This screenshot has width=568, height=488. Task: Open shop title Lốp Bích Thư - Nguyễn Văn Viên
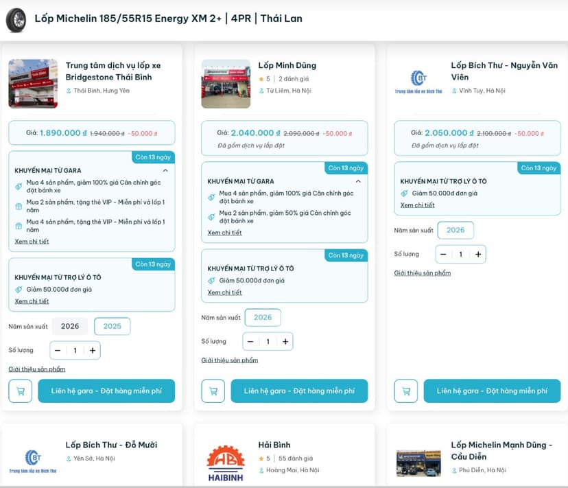pyautogui.click(x=504, y=71)
